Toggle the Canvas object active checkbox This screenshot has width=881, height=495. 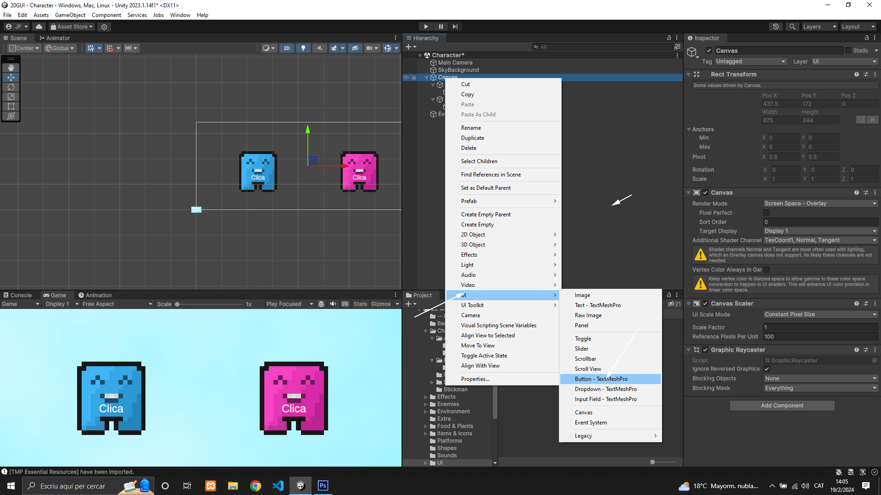[x=709, y=51]
